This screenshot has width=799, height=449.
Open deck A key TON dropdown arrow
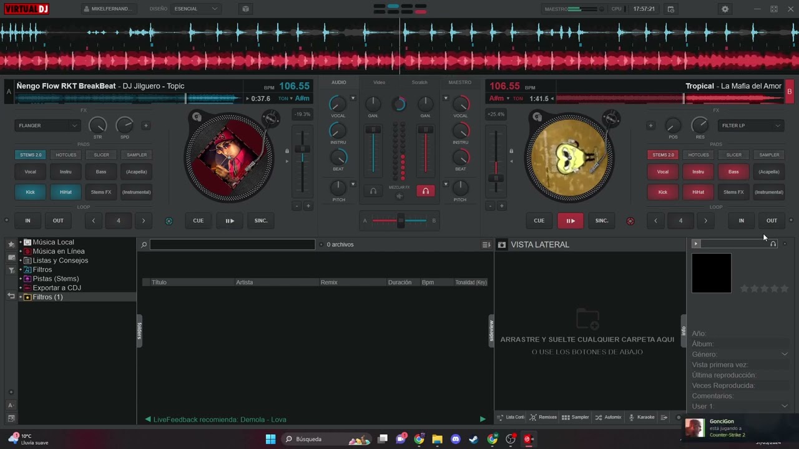tap(292, 99)
